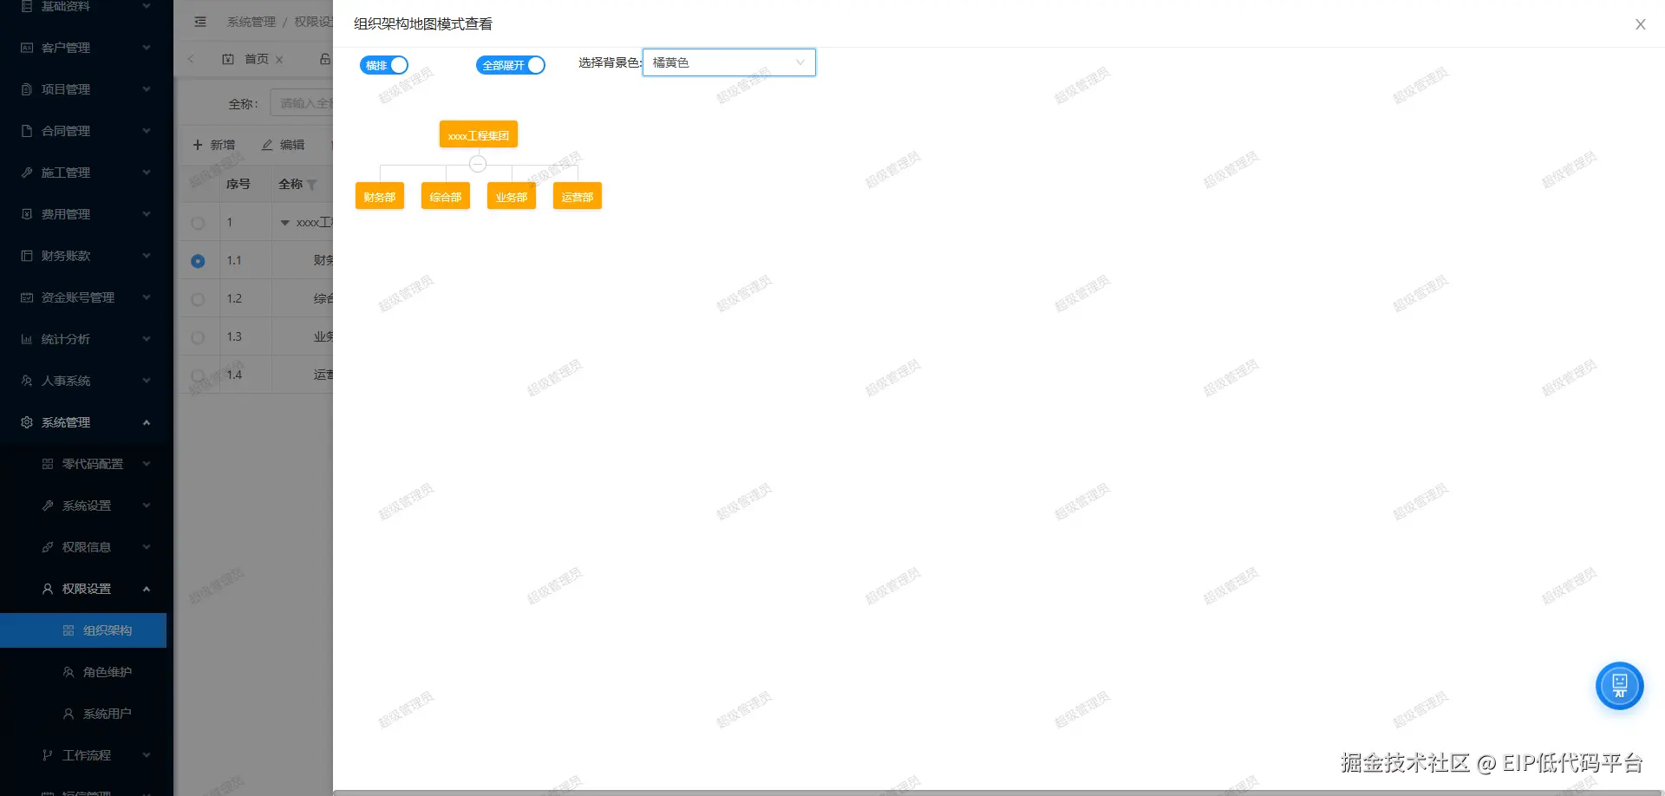Click the 合同管理 document icon
The width and height of the screenshot is (1665, 796).
pyautogui.click(x=27, y=131)
